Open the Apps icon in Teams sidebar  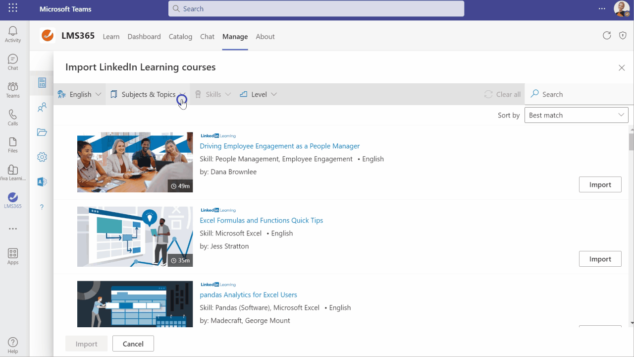13,256
